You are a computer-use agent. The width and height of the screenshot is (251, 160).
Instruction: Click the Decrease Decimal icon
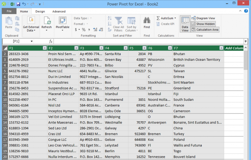click(x=101, y=30)
